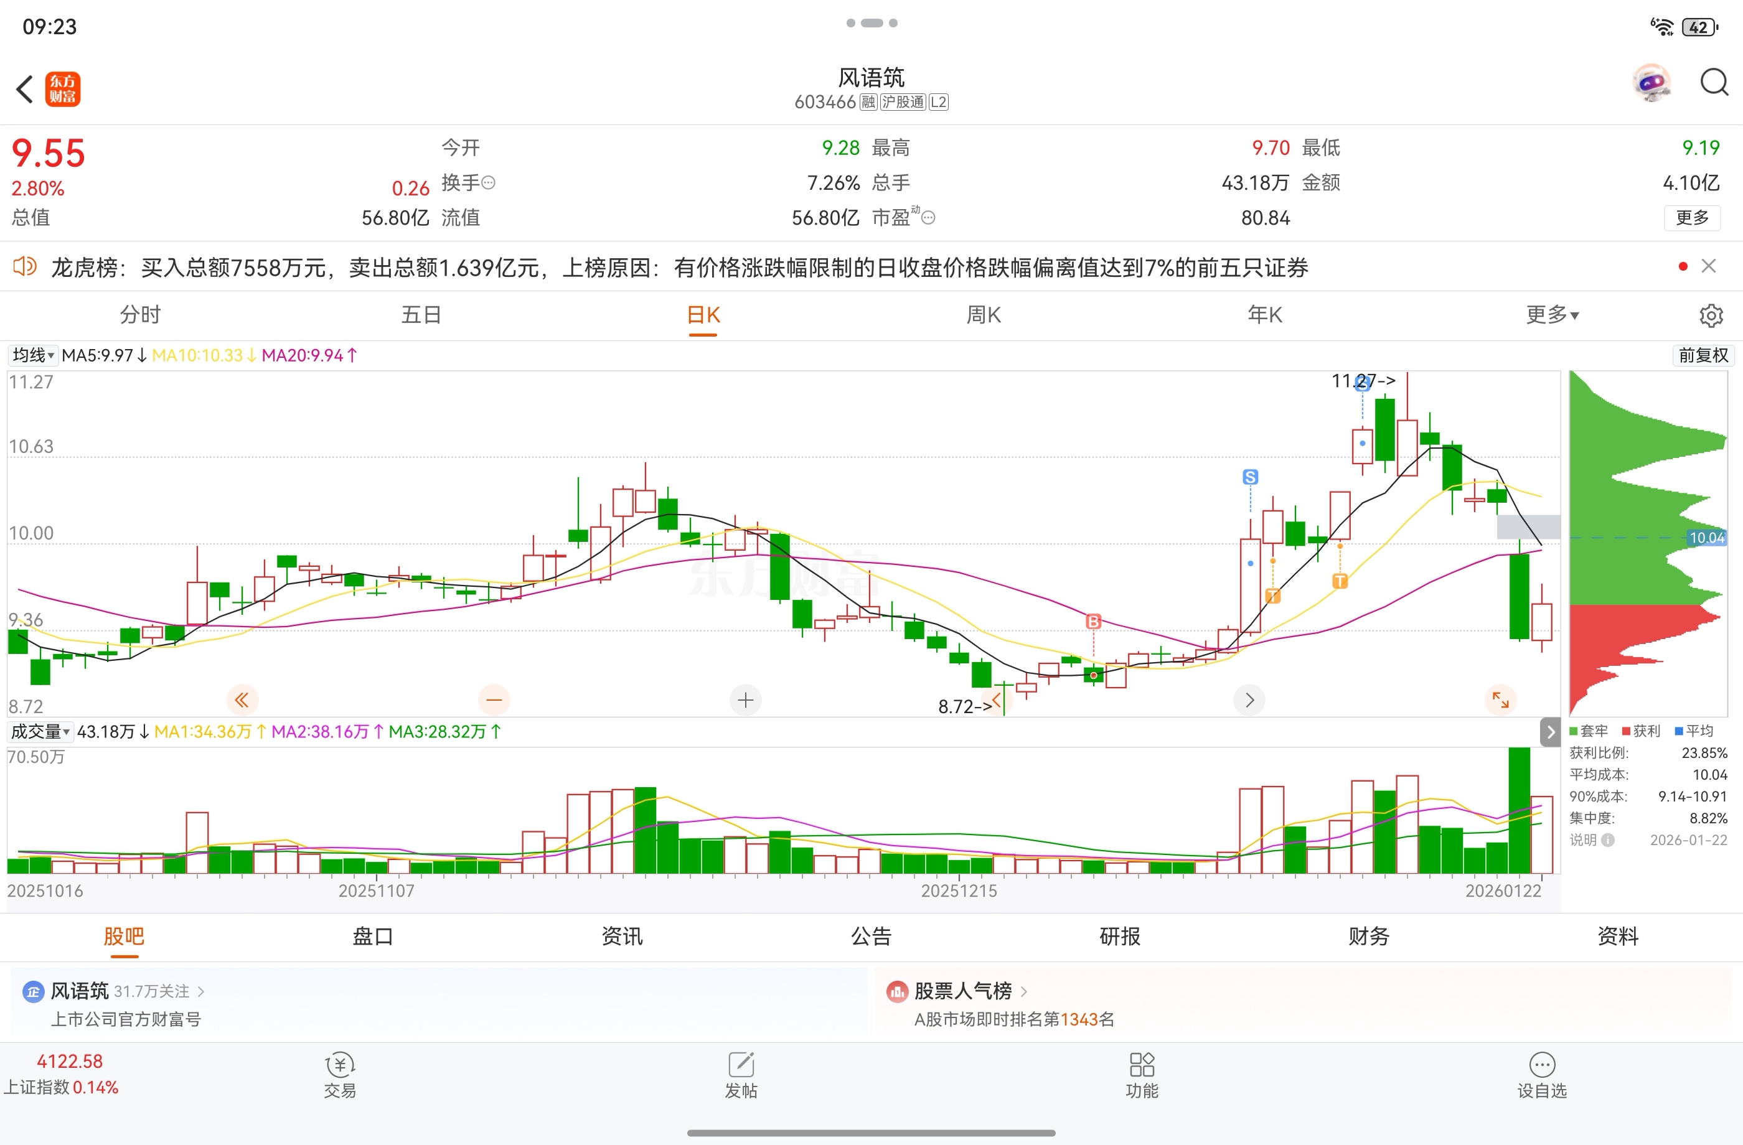Toggle the 前复权 price adjustment button
This screenshot has height=1145, width=1743.
point(1703,356)
